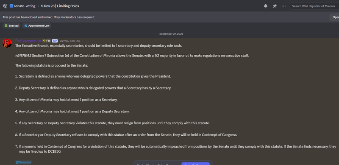The height and width of the screenshot is (165, 339).
Task: Open pinned messages pin icon
Action: (275, 6)
